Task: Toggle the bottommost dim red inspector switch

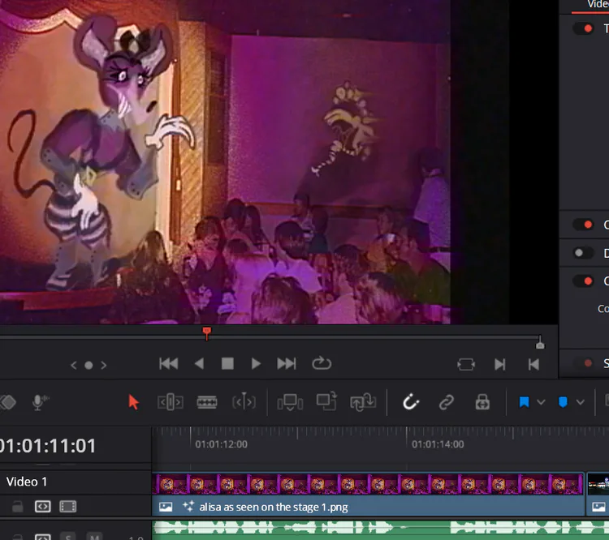Action: [x=584, y=363]
